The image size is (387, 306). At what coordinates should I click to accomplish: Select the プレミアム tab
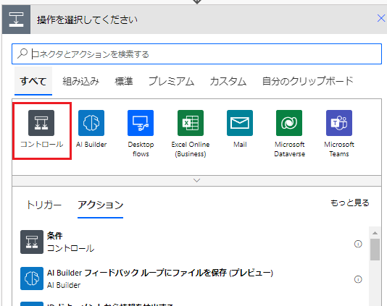click(x=171, y=81)
